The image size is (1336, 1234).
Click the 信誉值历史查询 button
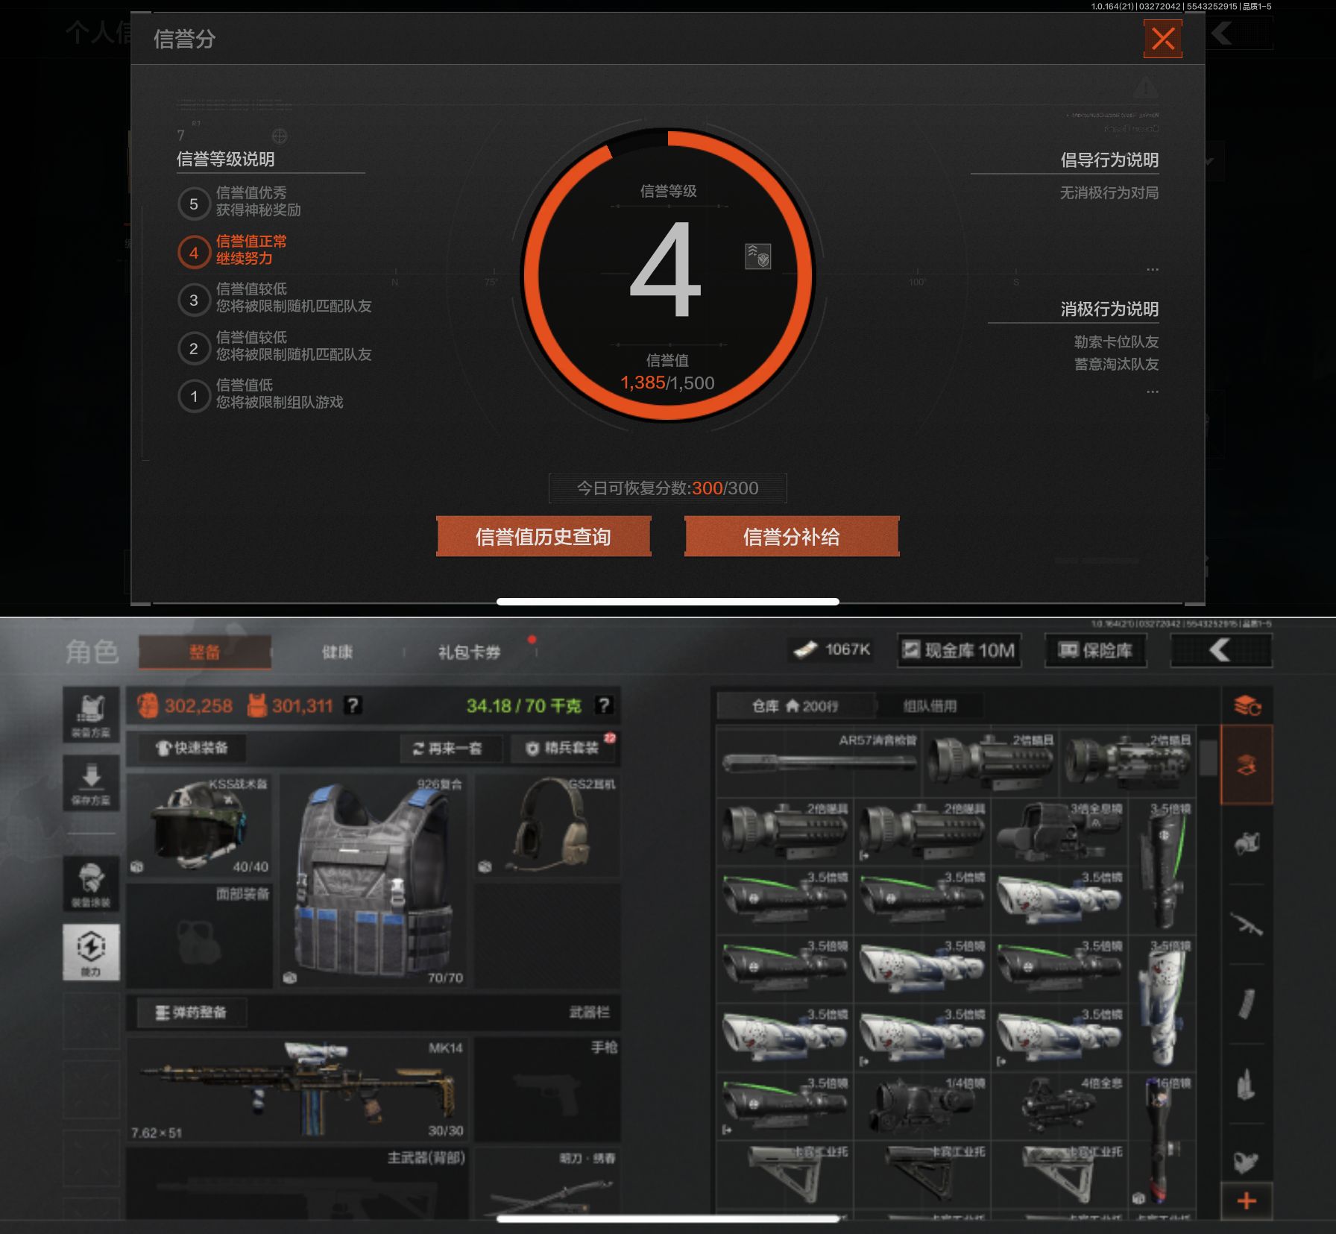(543, 537)
